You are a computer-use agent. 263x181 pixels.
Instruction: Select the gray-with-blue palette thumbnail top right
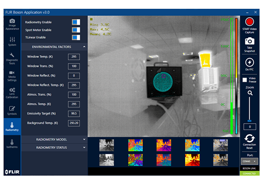pos(220,145)
